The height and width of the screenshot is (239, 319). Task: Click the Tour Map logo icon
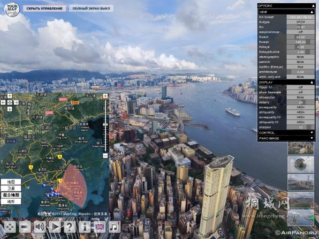pyautogui.click(x=12, y=9)
